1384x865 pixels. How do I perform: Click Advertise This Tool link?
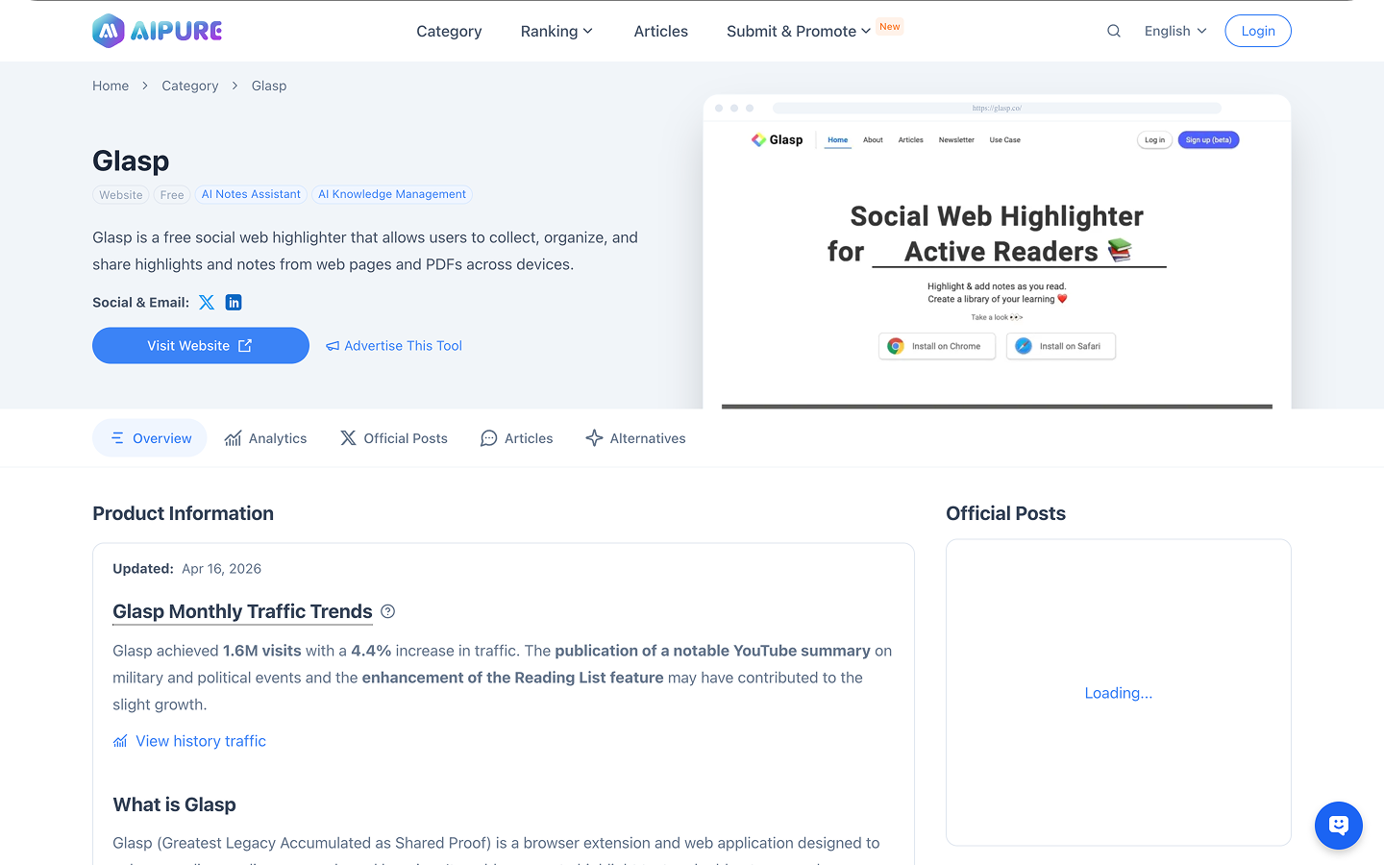394,346
